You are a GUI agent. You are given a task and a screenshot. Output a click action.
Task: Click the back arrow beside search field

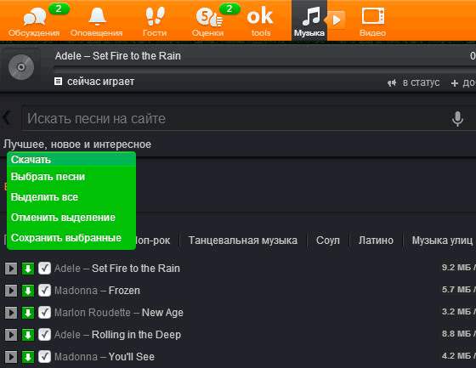7,117
